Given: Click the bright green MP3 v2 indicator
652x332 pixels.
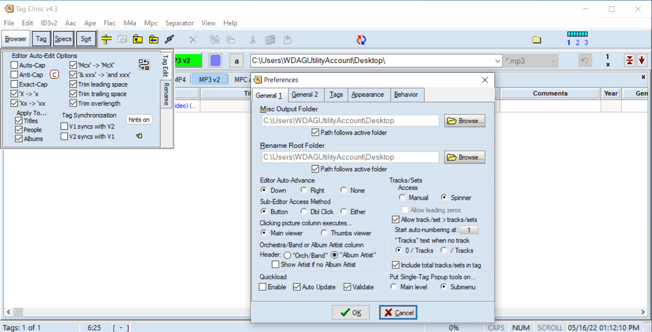Looking at the screenshot, I should [x=188, y=60].
